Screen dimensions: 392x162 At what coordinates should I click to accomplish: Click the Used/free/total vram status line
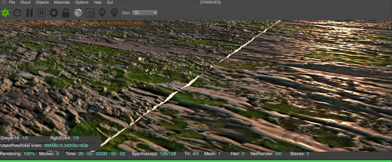(x=44, y=145)
